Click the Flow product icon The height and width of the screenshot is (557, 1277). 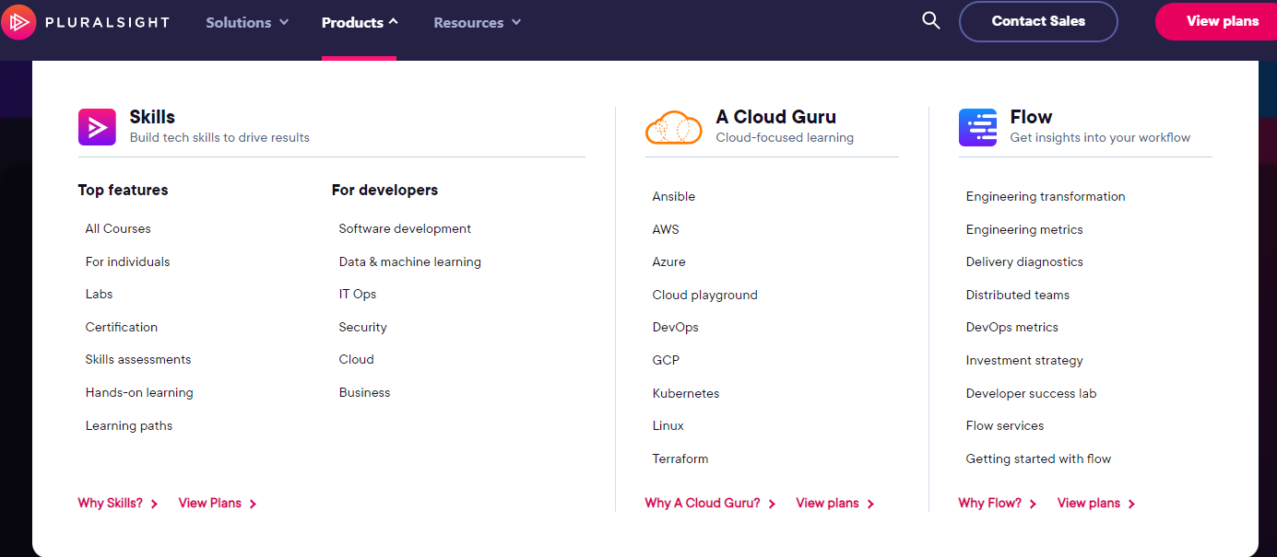977,127
